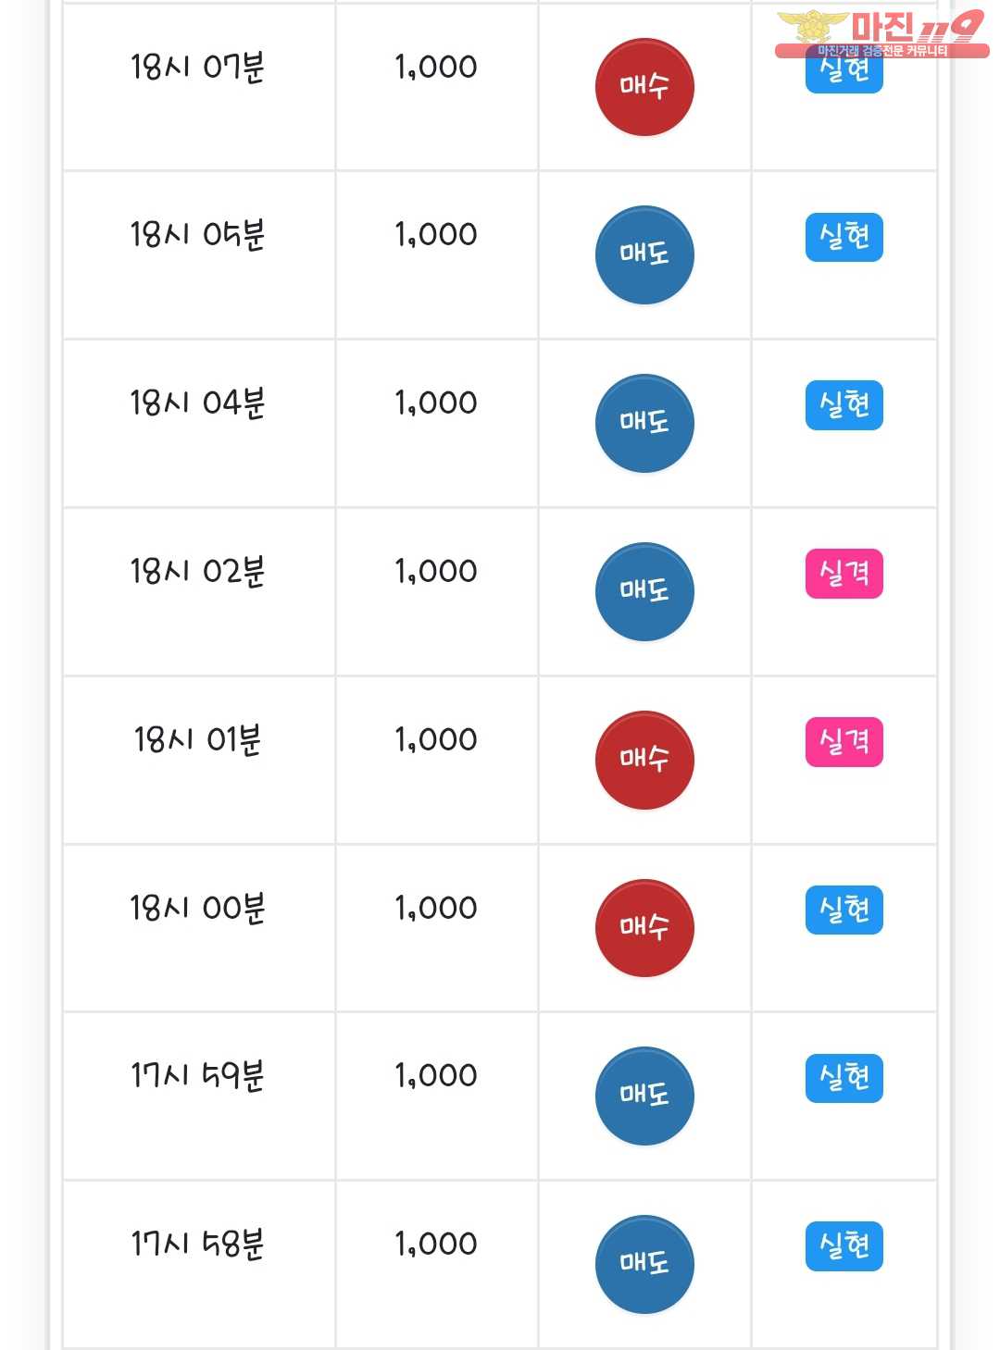
Task: Open the 마진119 logo in the corner
Action: coord(881,33)
